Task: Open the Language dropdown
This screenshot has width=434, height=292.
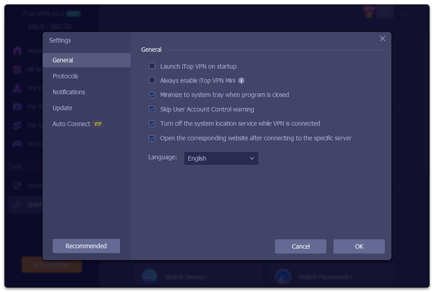Action: (221, 158)
